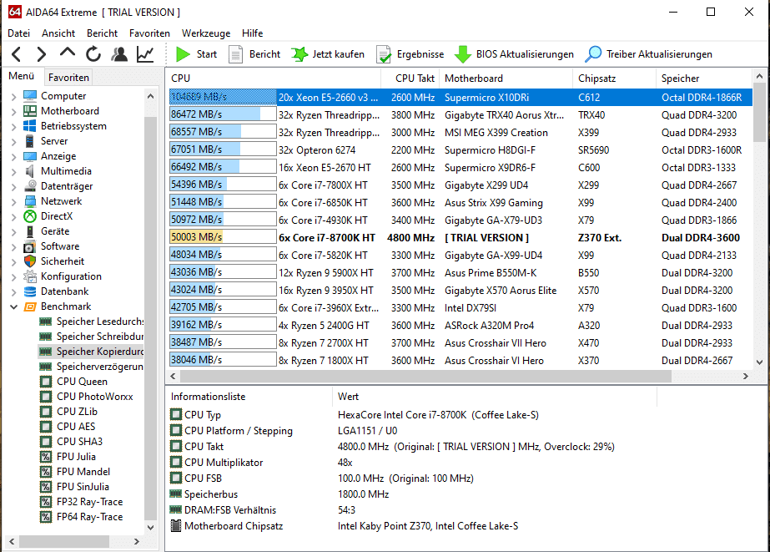Image resolution: width=770 pixels, height=552 pixels.
Task: Open the Werkzeuge menu
Action: point(206,33)
